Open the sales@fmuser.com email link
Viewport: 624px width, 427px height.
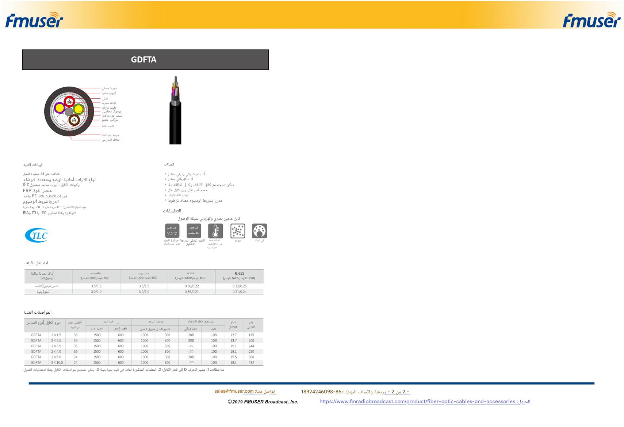click(x=234, y=391)
